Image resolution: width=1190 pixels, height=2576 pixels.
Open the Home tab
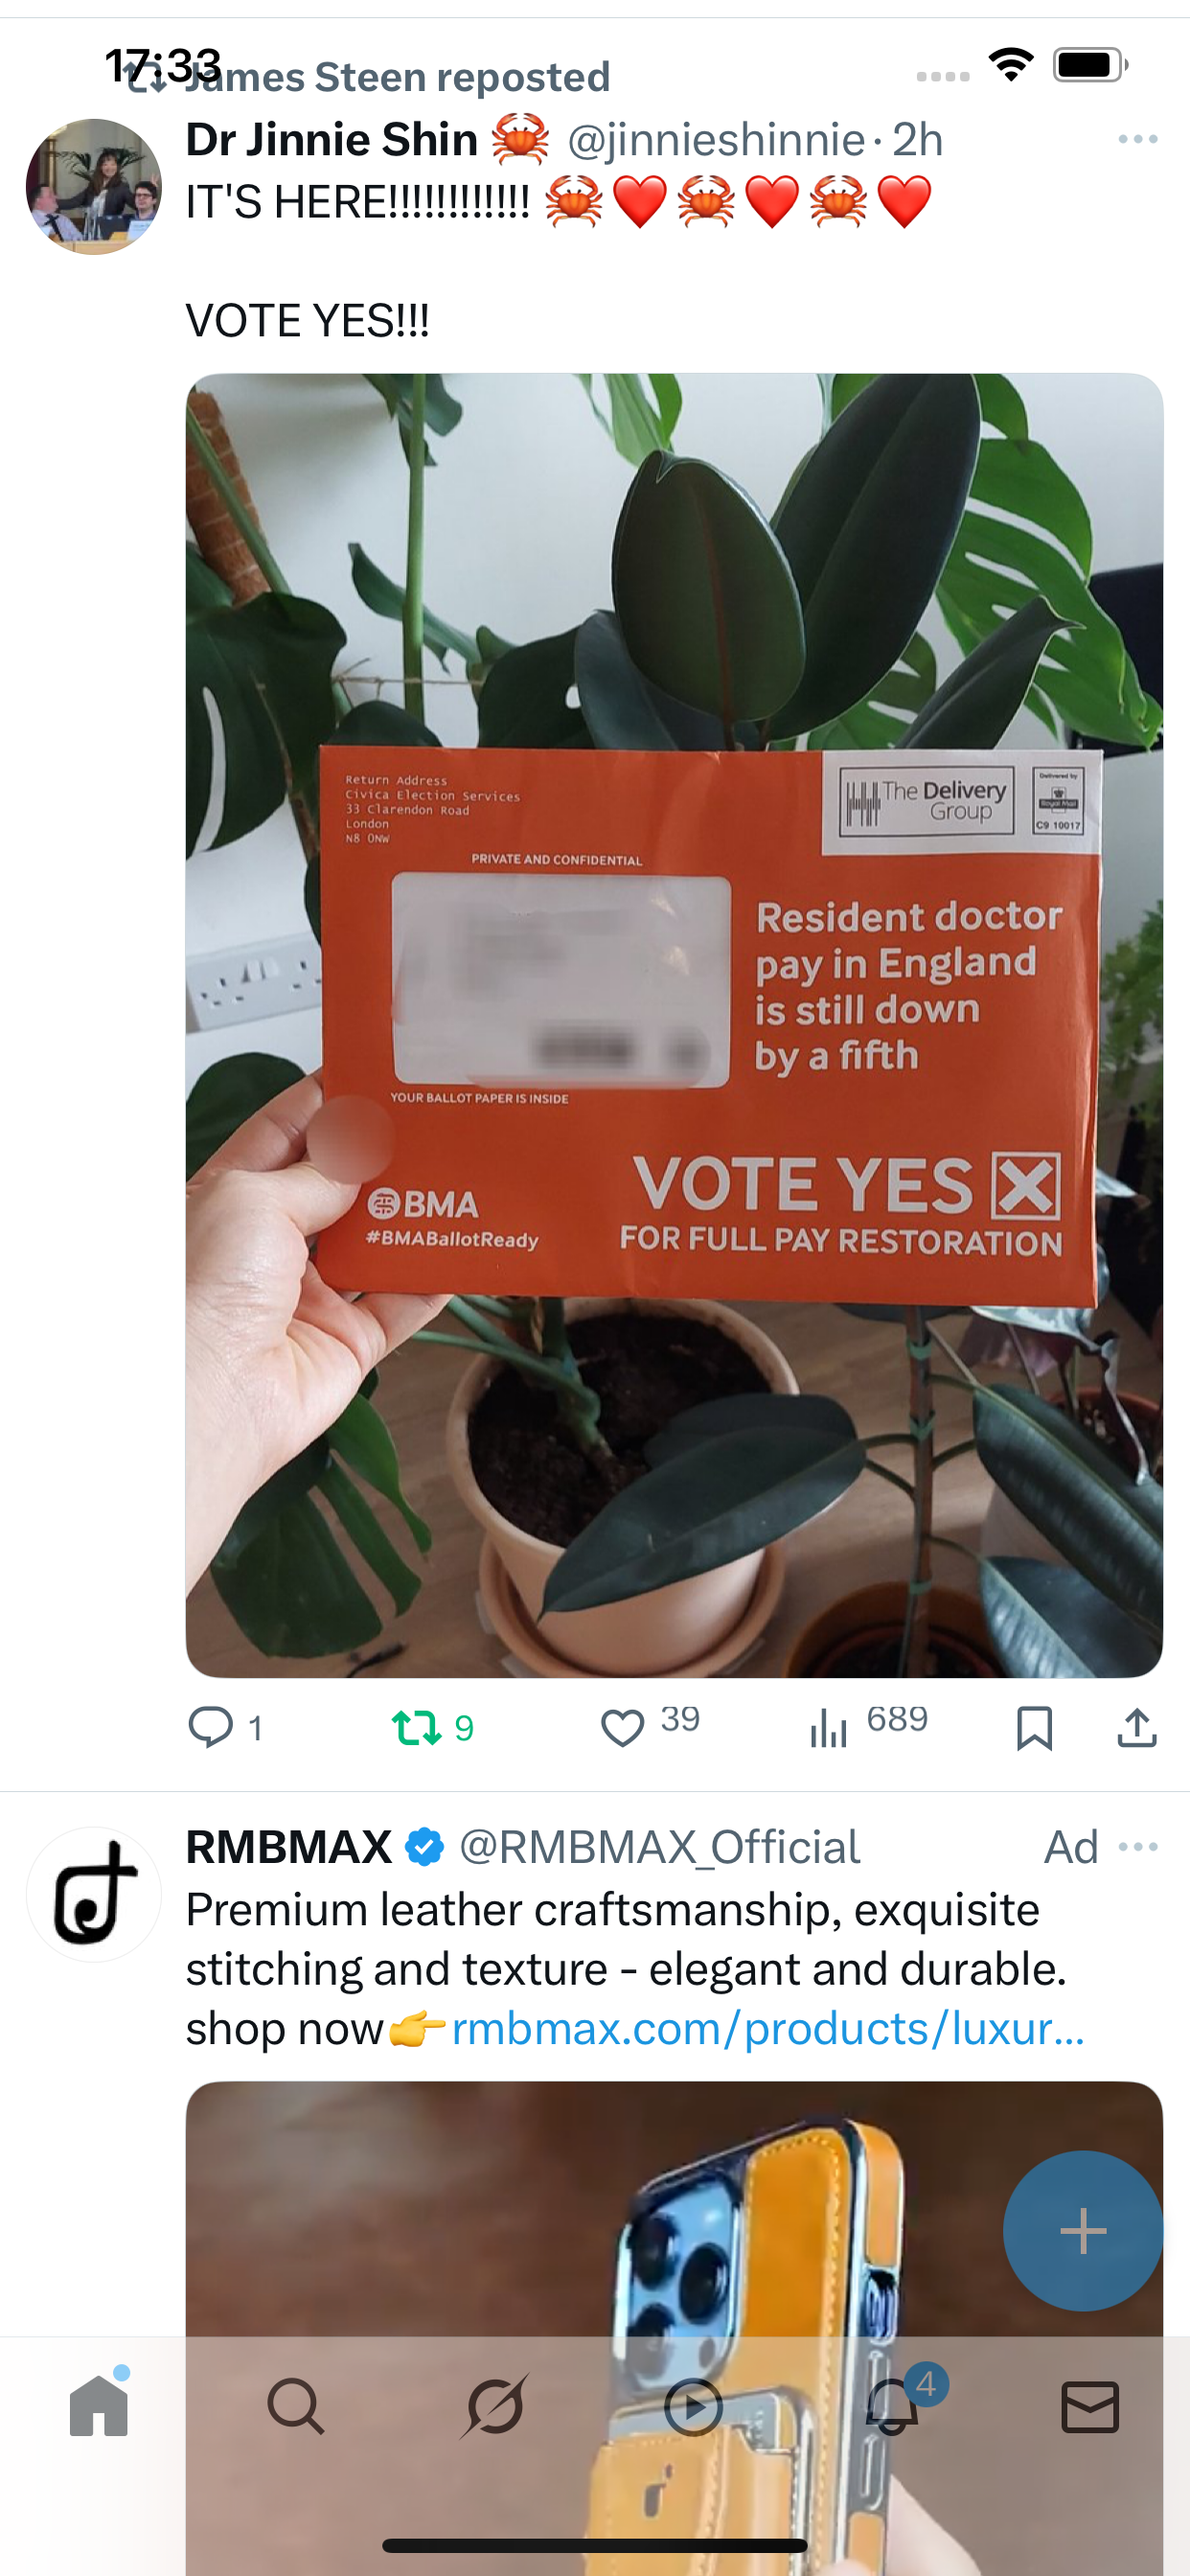pyautogui.click(x=99, y=2405)
